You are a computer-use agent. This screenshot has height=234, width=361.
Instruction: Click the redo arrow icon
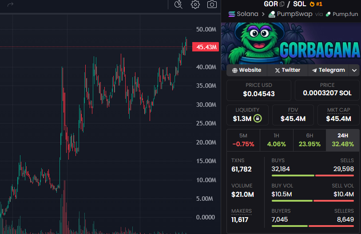pyautogui.click(x=10, y=4)
